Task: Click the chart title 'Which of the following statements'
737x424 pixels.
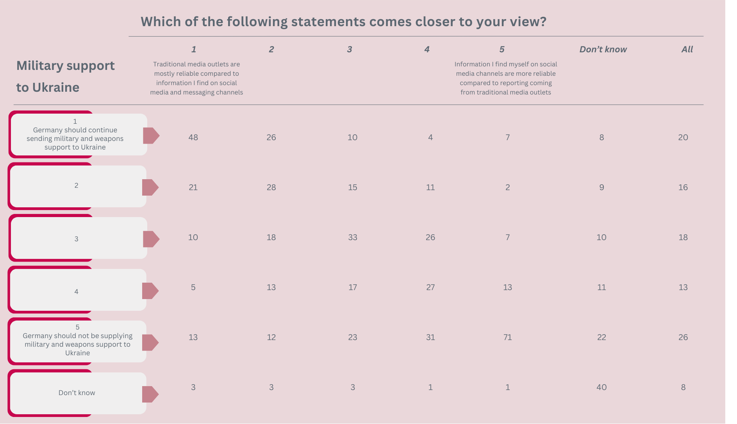Action: tap(343, 21)
